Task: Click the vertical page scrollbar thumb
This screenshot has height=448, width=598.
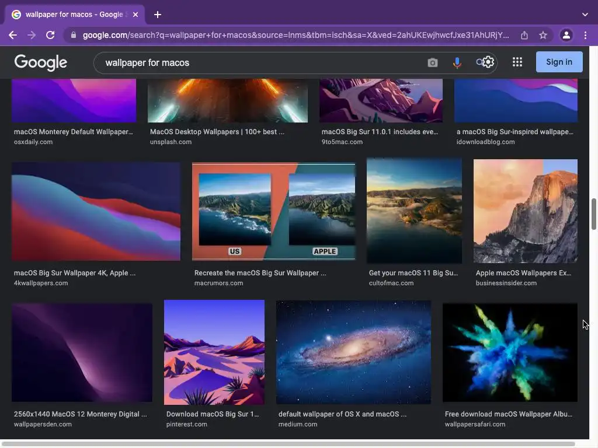Action: (594, 214)
